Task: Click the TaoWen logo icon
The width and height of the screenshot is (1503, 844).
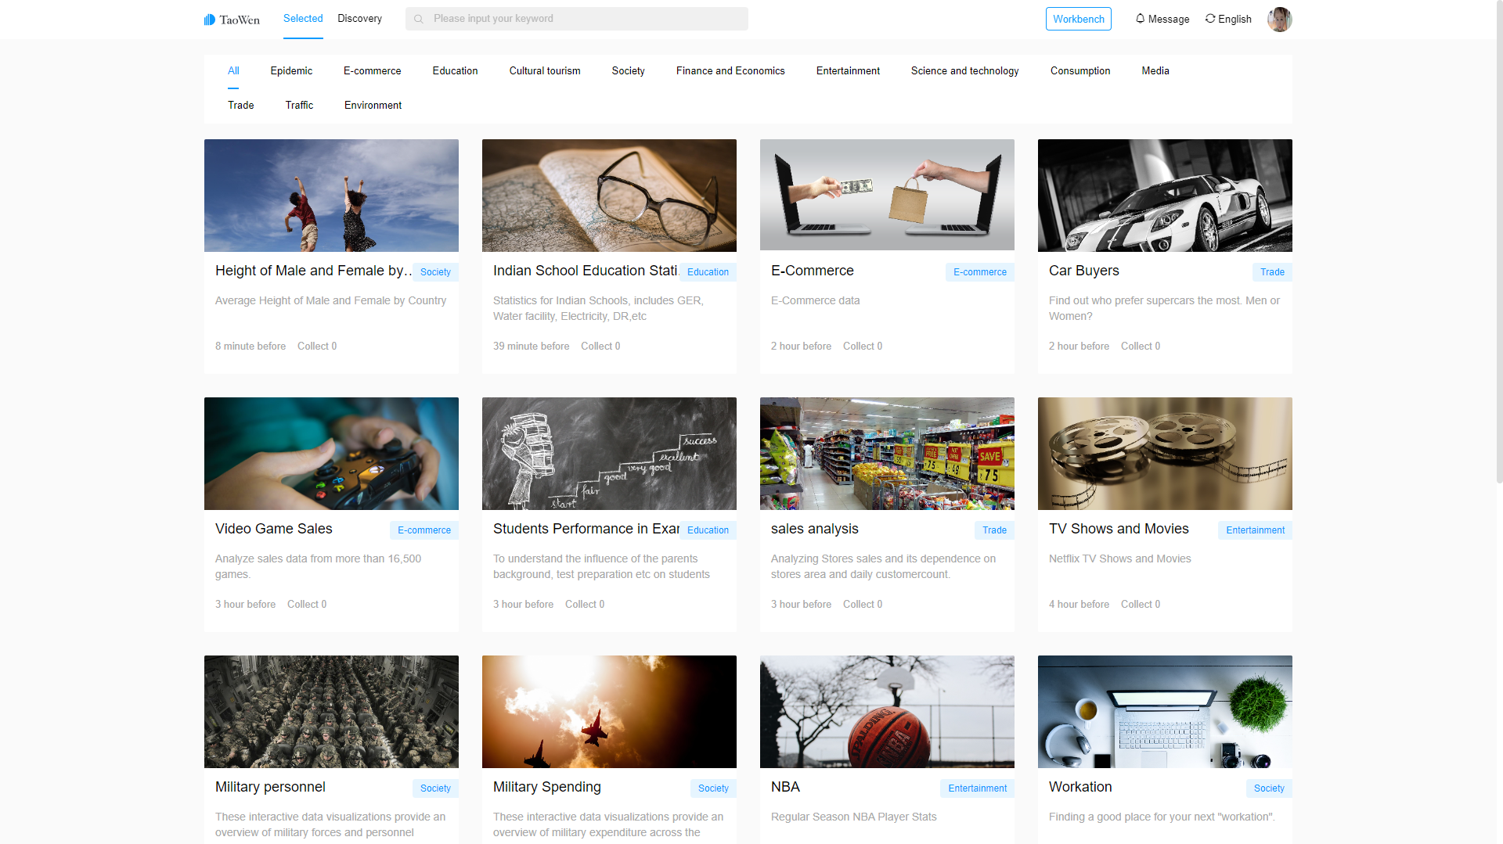Action: [210, 20]
